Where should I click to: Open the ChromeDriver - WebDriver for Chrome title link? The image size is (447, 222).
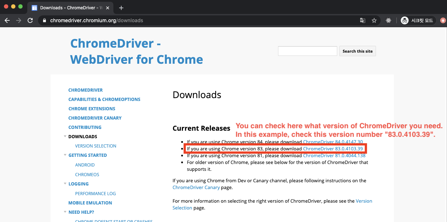click(137, 51)
